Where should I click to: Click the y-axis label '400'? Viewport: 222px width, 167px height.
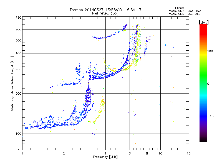pyautogui.click(x=19, y=53)
